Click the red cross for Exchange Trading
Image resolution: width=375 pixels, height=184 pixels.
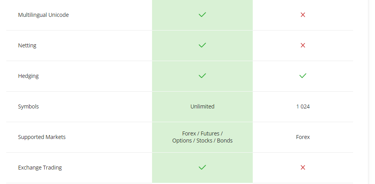click(x=303, y=167)
